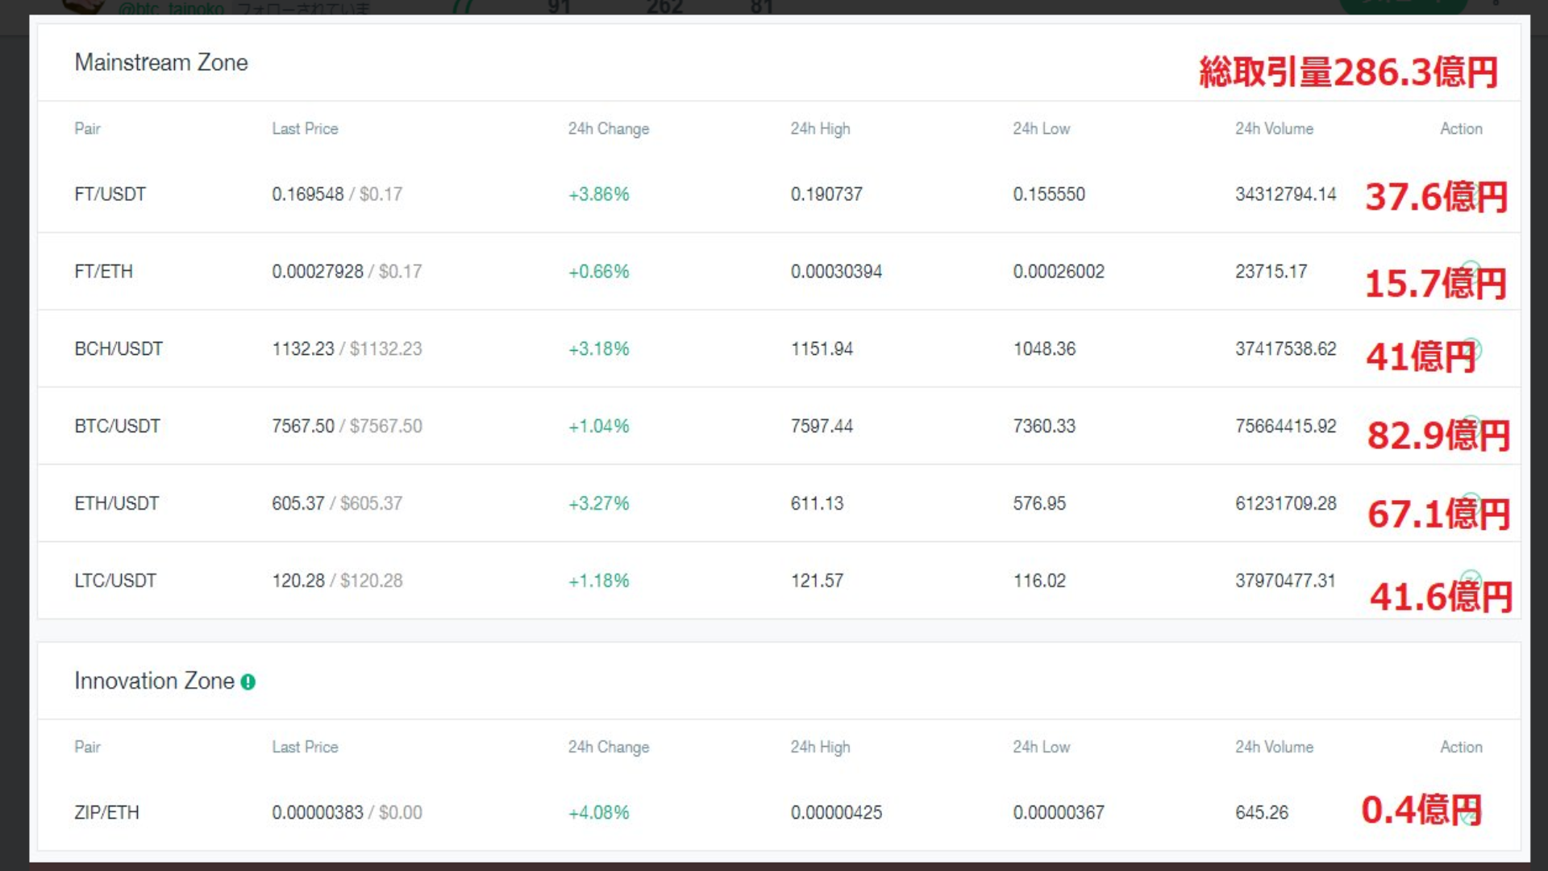
Task: Click Mainstream Zone Last Price column header
Action: [305, 129]
